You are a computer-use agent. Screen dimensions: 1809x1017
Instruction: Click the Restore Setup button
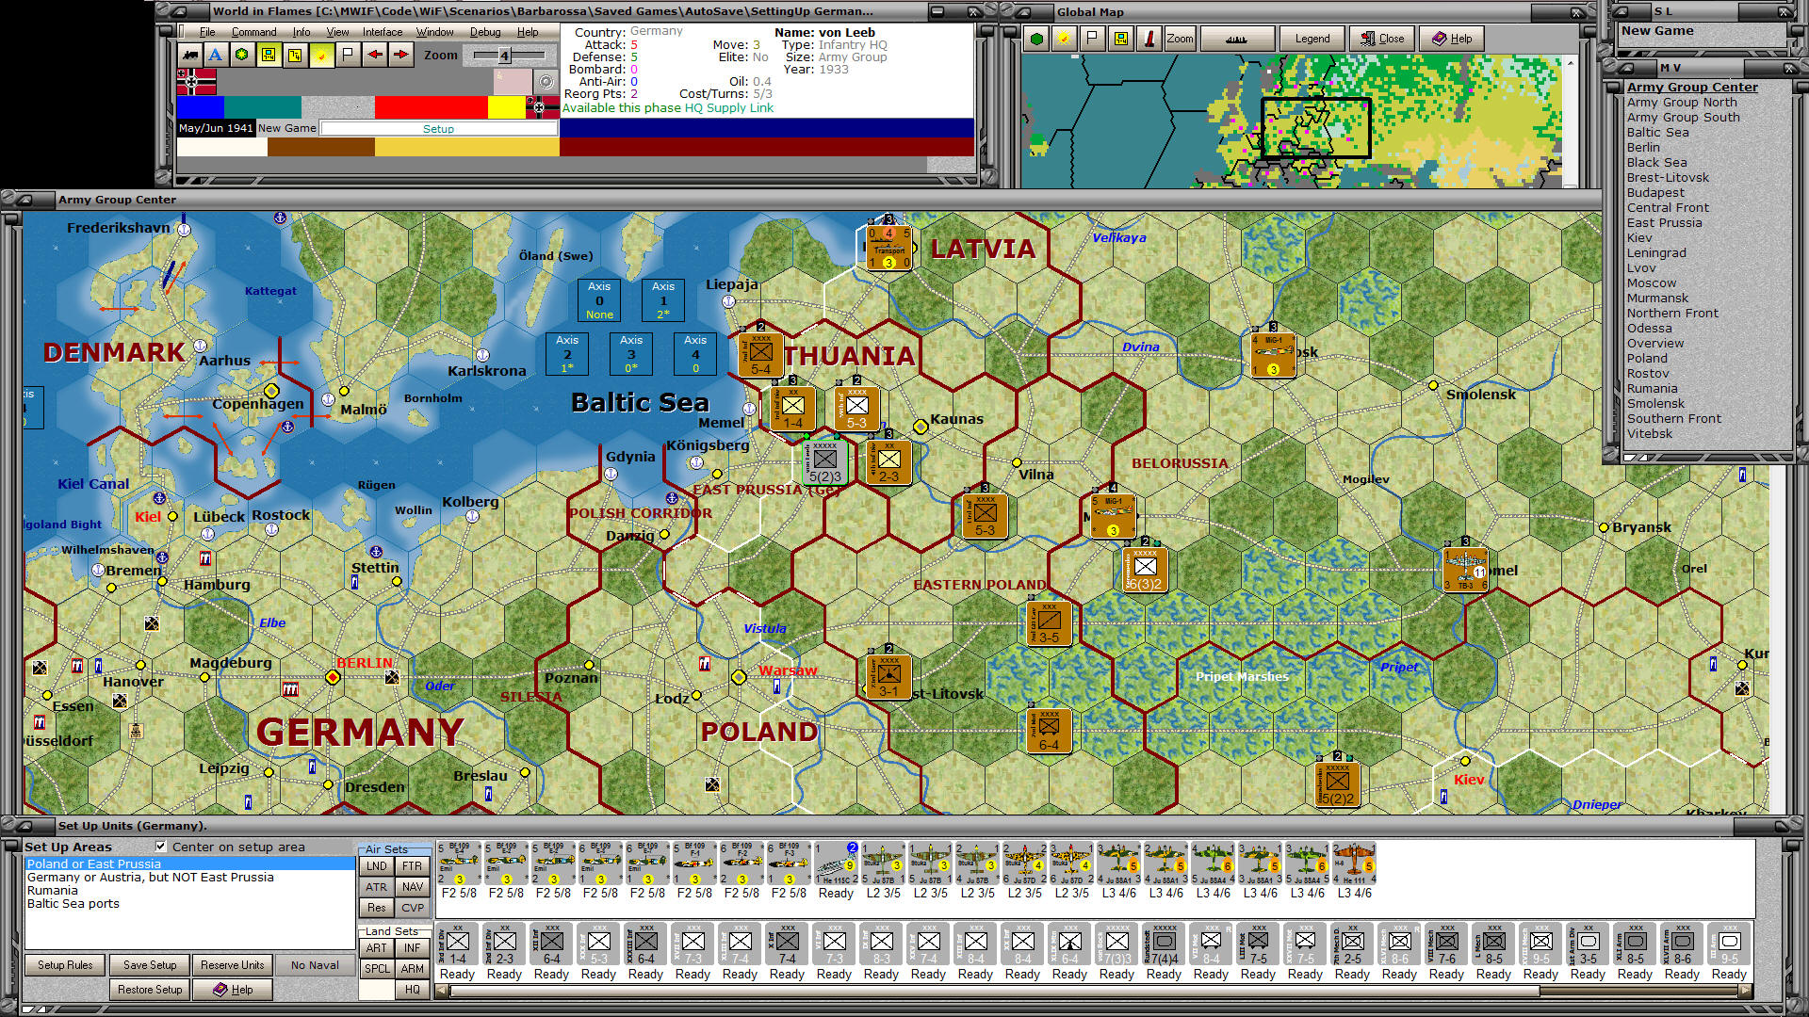coord(150,990)
